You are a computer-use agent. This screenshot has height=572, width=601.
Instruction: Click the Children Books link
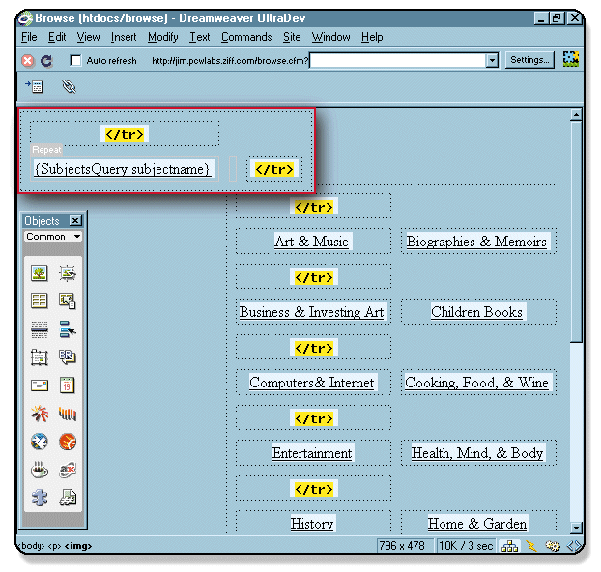(x=476, y=312)
